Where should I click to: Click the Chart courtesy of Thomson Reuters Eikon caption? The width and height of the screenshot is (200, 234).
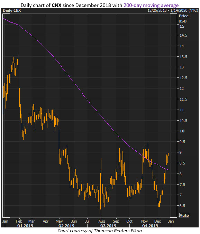100,231
